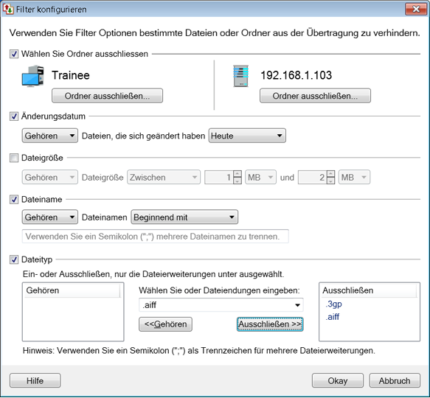The height and width of the screenshot is (398, 430).
Task: Select .3gp in the Ausschließen list
Action: click(333, 304)
